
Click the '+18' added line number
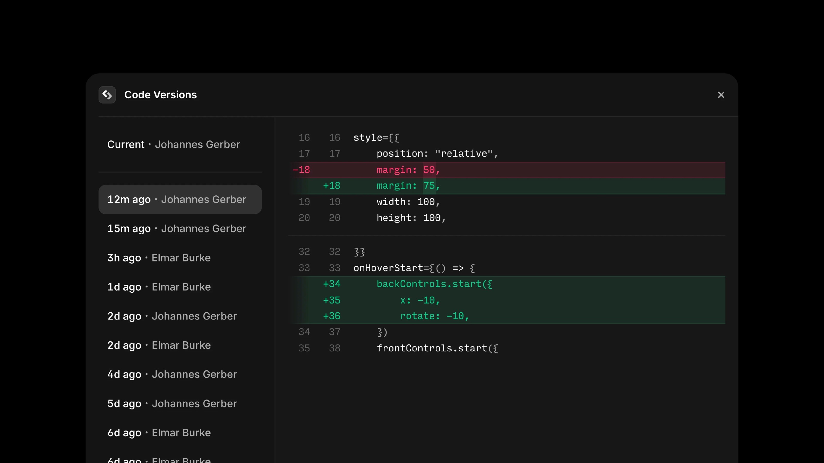tap(332, 186)
